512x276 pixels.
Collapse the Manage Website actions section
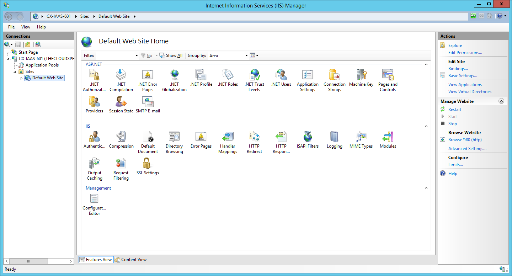click(x=501, y=101)
